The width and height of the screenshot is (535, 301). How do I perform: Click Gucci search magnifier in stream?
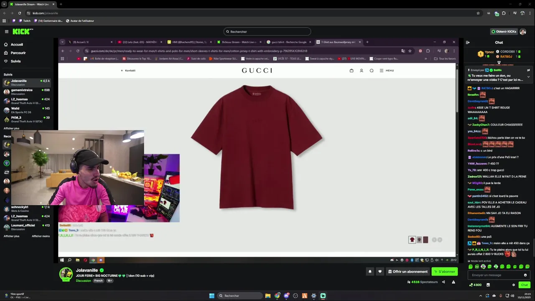click(x=372, y=71)
